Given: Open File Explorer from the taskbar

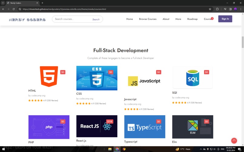Looking at the screenshot, I should pos(110,149).
